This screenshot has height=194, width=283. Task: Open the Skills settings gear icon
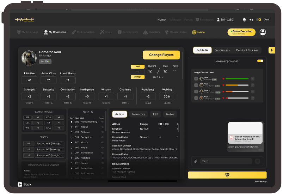click(x=92, y=112)
